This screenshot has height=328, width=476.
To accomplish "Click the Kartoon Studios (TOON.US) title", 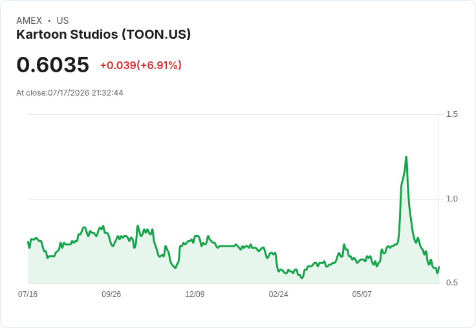I will point(103,35).
